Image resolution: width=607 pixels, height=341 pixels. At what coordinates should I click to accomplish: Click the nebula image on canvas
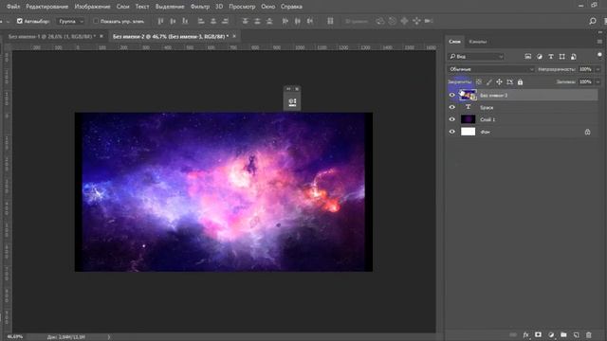point(224,192)
